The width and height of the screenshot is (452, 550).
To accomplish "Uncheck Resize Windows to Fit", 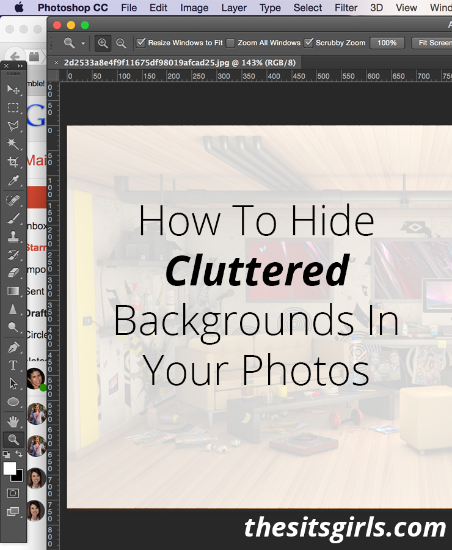I will pos(141,43).
